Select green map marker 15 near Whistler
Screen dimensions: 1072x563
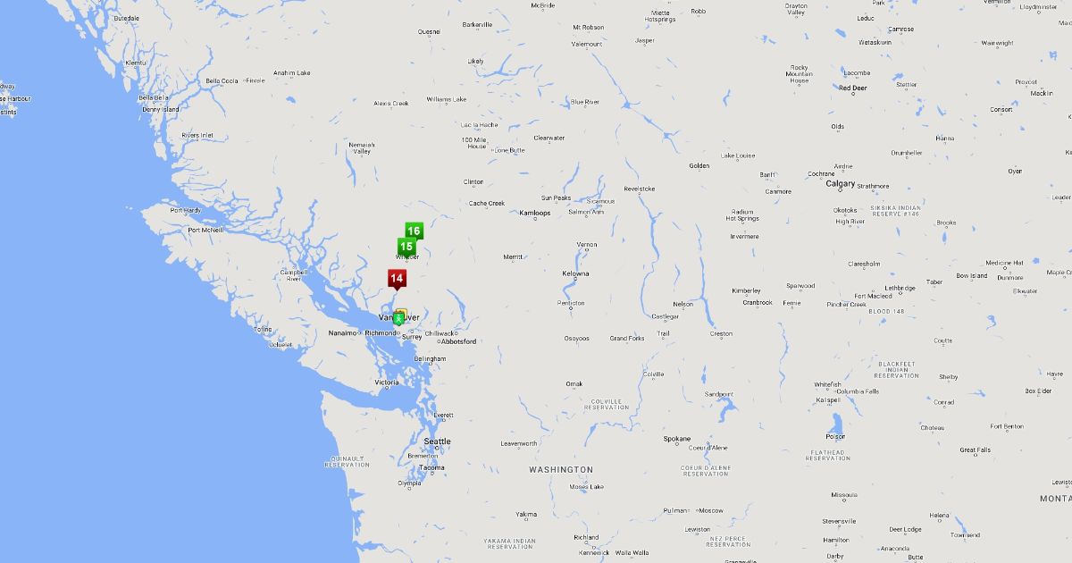tap(406, 247)
